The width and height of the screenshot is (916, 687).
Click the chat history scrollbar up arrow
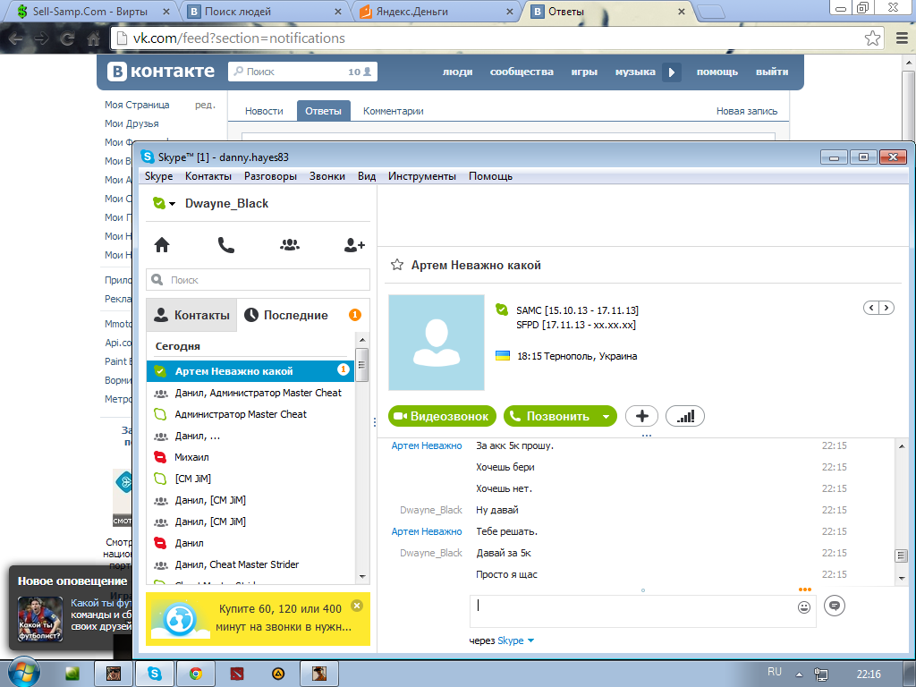[x=902, y=445]
